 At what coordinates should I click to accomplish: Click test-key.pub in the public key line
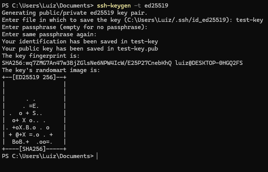point(138,49)
